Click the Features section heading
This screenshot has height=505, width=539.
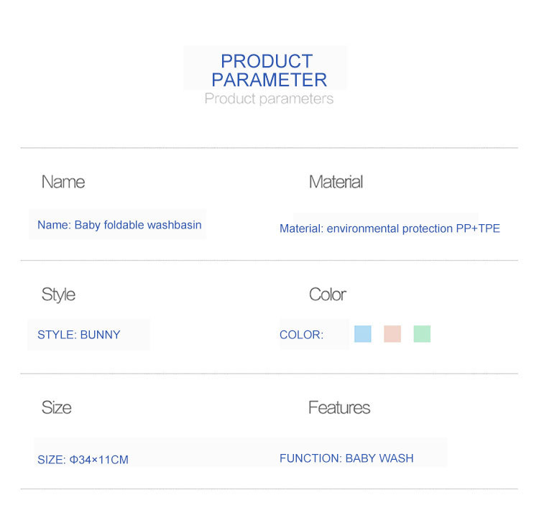pos(339,407)
